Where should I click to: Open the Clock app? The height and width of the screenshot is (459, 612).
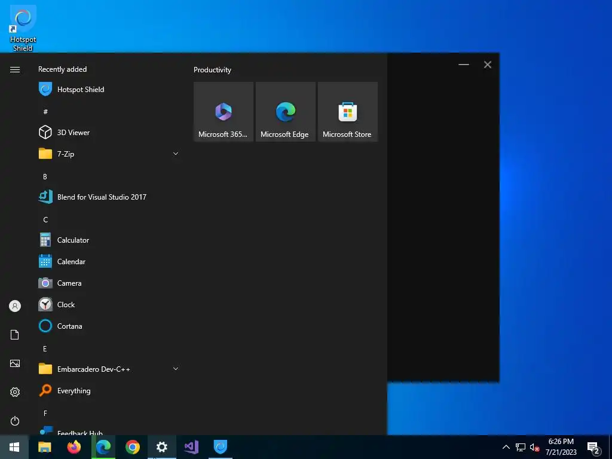pyautogui.click(x=109, y=304)
